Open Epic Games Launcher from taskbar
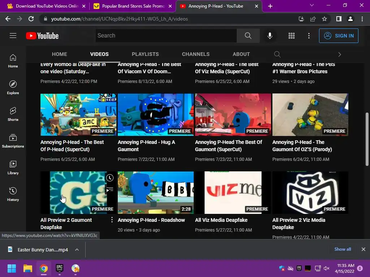370x277 pixels. 60,268
